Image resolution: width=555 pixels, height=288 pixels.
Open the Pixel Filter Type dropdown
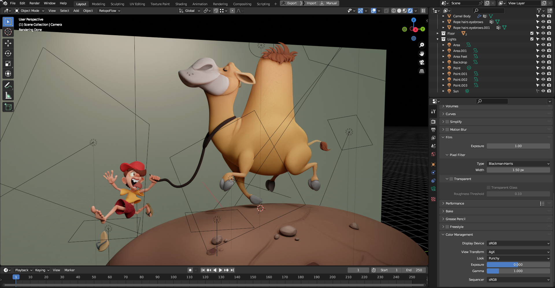[x=518, y=164]
